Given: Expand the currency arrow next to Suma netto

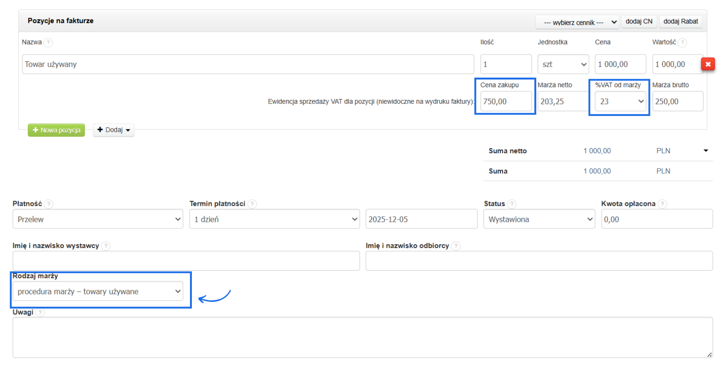Looking at the screenshot, I should tap(706, 151).
